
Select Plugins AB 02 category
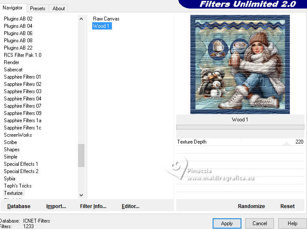coord(18,19)
